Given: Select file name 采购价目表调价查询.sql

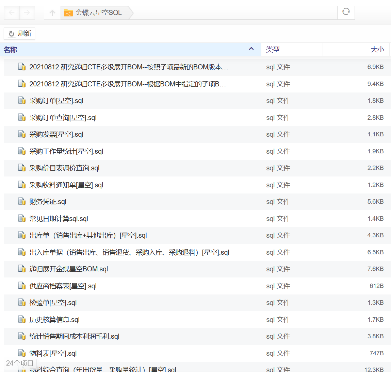Looking at the screenshot, I should [x=64, y=168].
